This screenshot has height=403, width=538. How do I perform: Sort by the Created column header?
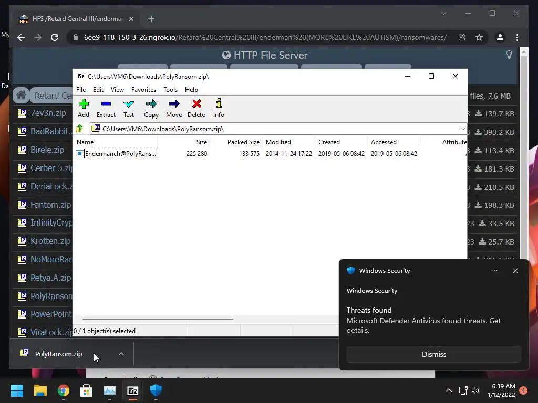click(342, 142)
